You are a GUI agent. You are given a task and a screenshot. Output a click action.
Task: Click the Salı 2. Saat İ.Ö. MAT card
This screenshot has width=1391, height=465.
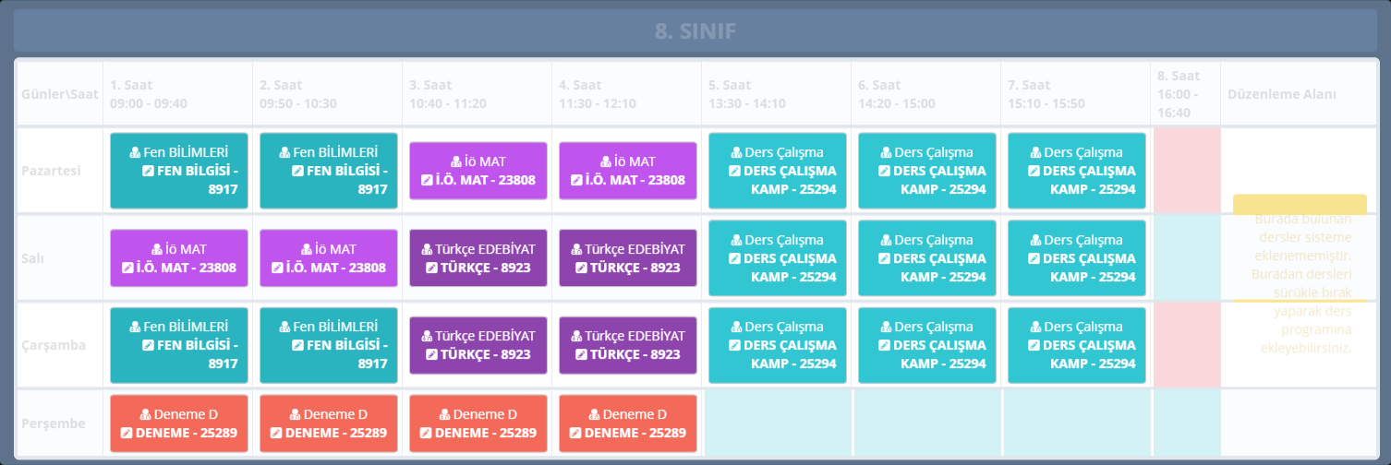[329, 258]
